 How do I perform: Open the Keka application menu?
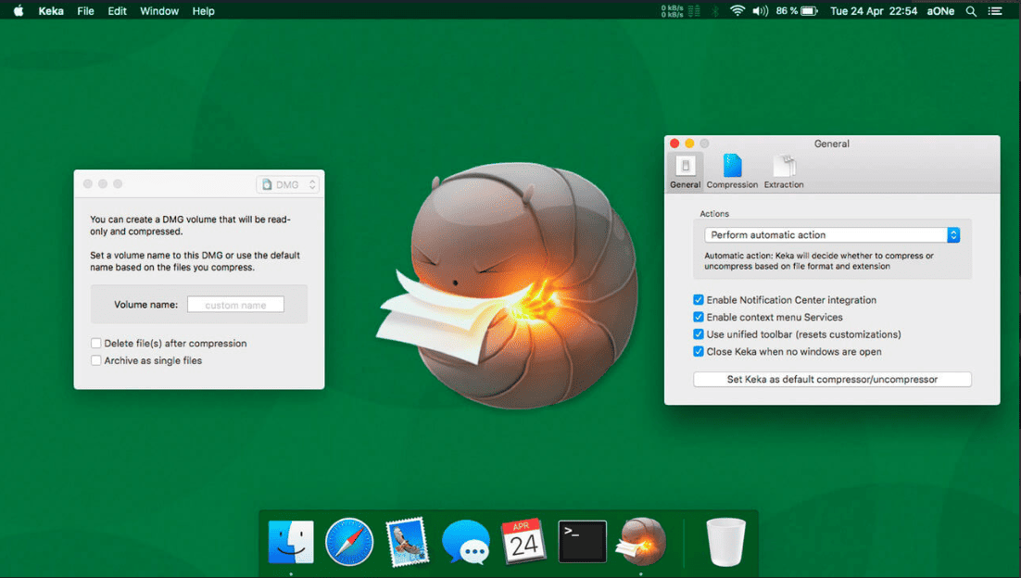51,11
